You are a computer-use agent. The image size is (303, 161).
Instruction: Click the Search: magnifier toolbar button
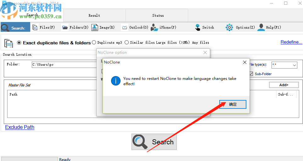point(15,27)
